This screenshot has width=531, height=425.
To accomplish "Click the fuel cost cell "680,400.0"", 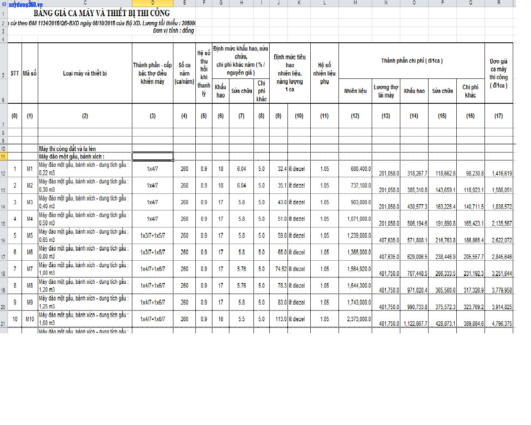I will pos(355,169).
